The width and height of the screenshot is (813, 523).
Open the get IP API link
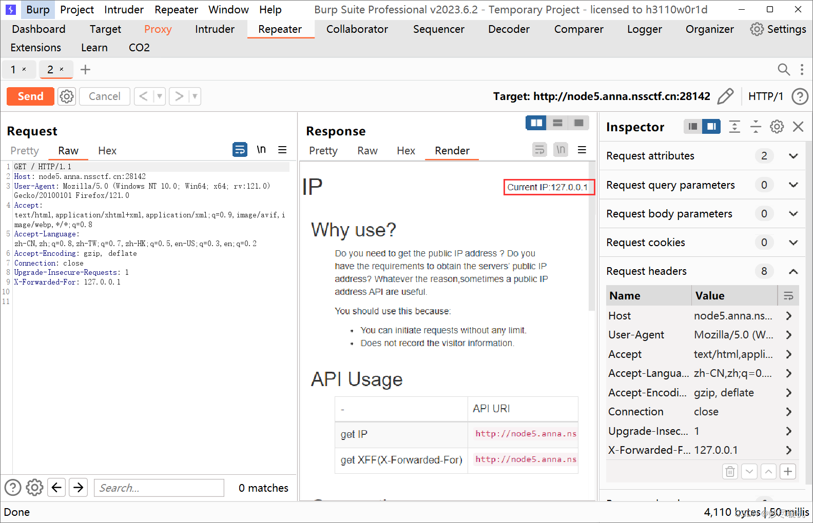click(526, 434)
